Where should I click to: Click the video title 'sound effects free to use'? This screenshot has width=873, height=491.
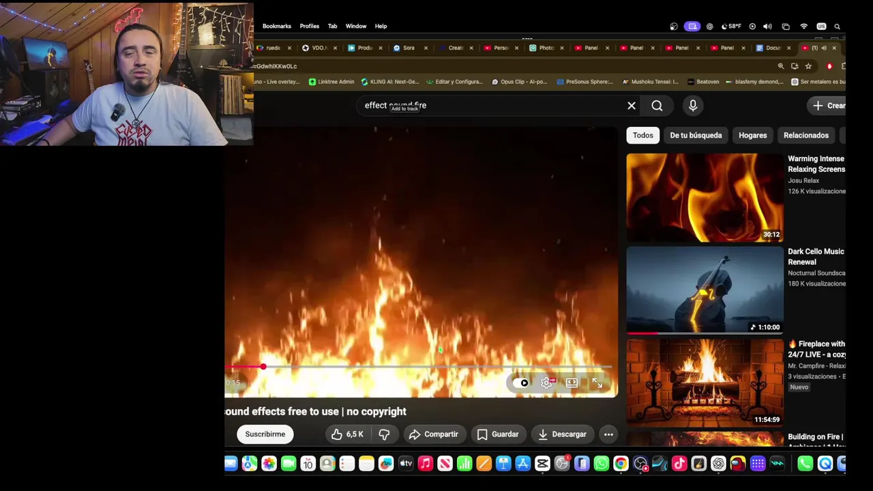pyautogui.click(x=316, y=411)
